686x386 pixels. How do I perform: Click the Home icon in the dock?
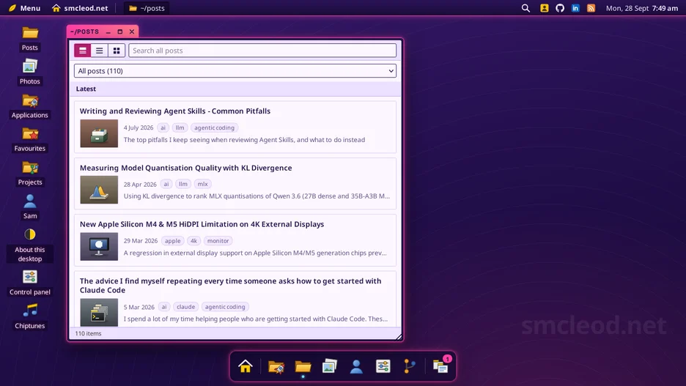246,366
